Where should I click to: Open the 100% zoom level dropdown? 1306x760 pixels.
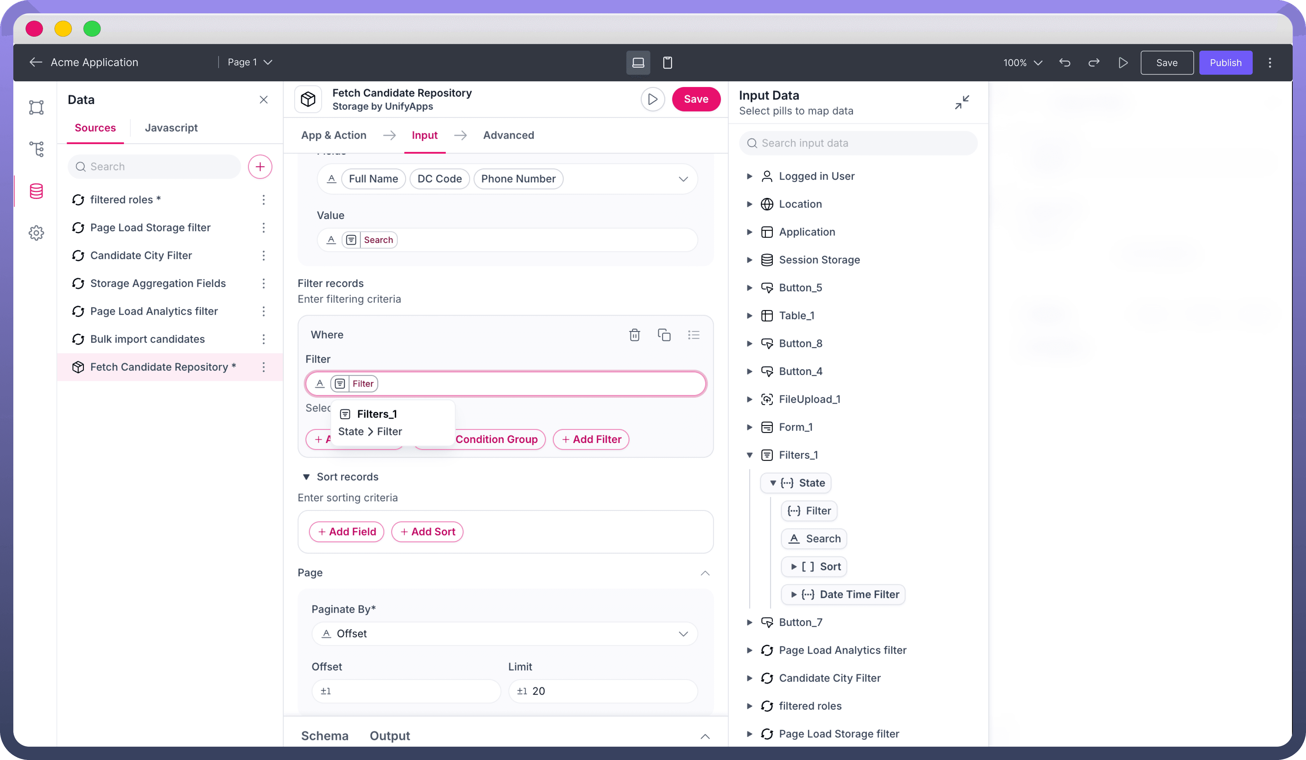1022,63
